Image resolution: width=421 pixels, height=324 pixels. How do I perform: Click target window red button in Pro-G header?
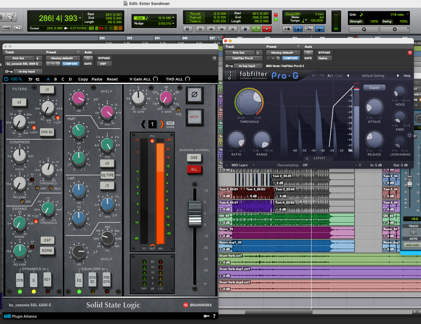[x=410, y=52]
